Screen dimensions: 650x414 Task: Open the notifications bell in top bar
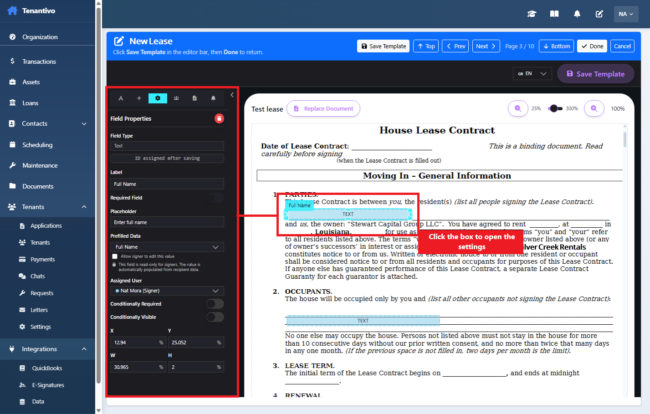[x=577, y=14]
